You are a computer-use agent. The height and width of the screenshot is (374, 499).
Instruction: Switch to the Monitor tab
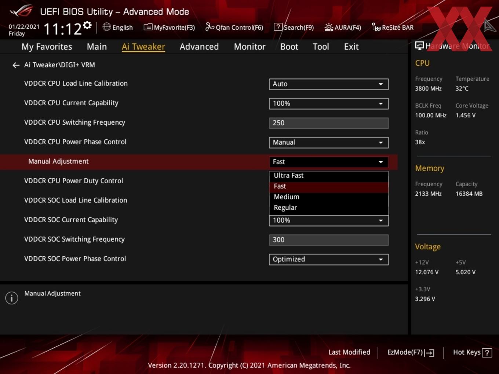coord(249,47)
